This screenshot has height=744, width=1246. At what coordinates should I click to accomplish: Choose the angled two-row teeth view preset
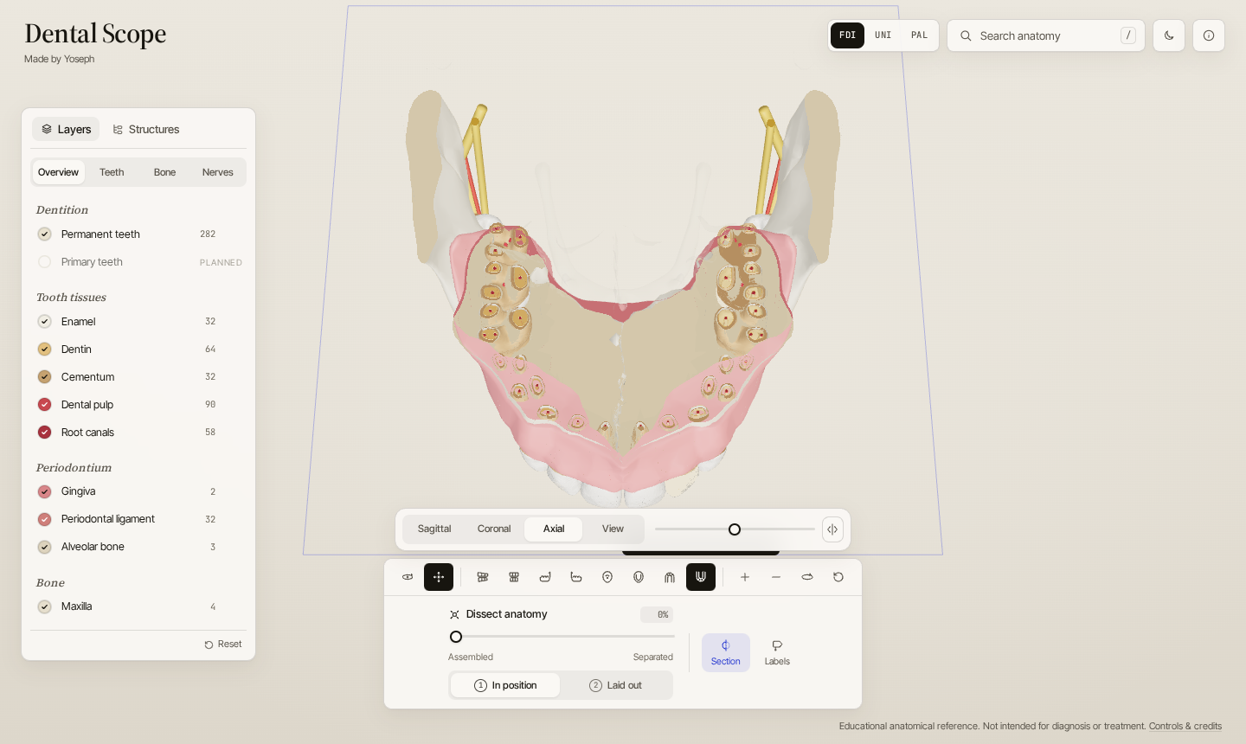coord(483,577)
